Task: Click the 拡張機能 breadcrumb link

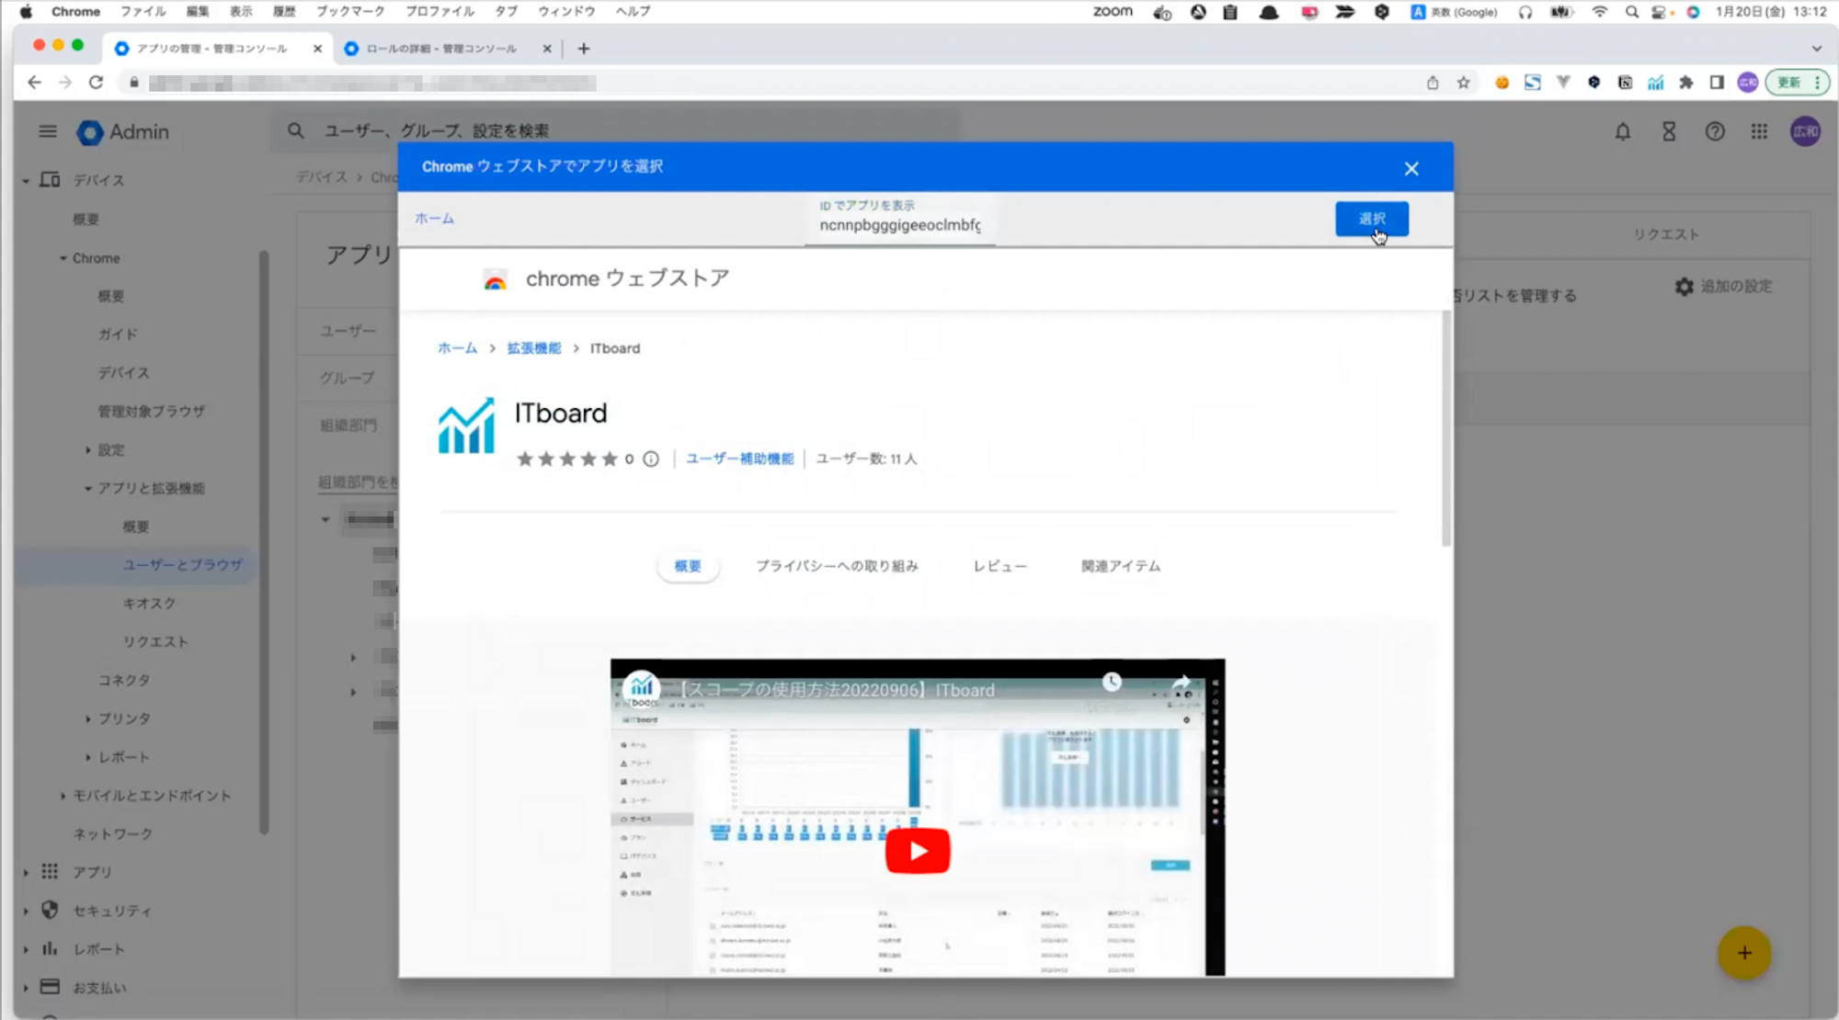Action: pos(533,348)
